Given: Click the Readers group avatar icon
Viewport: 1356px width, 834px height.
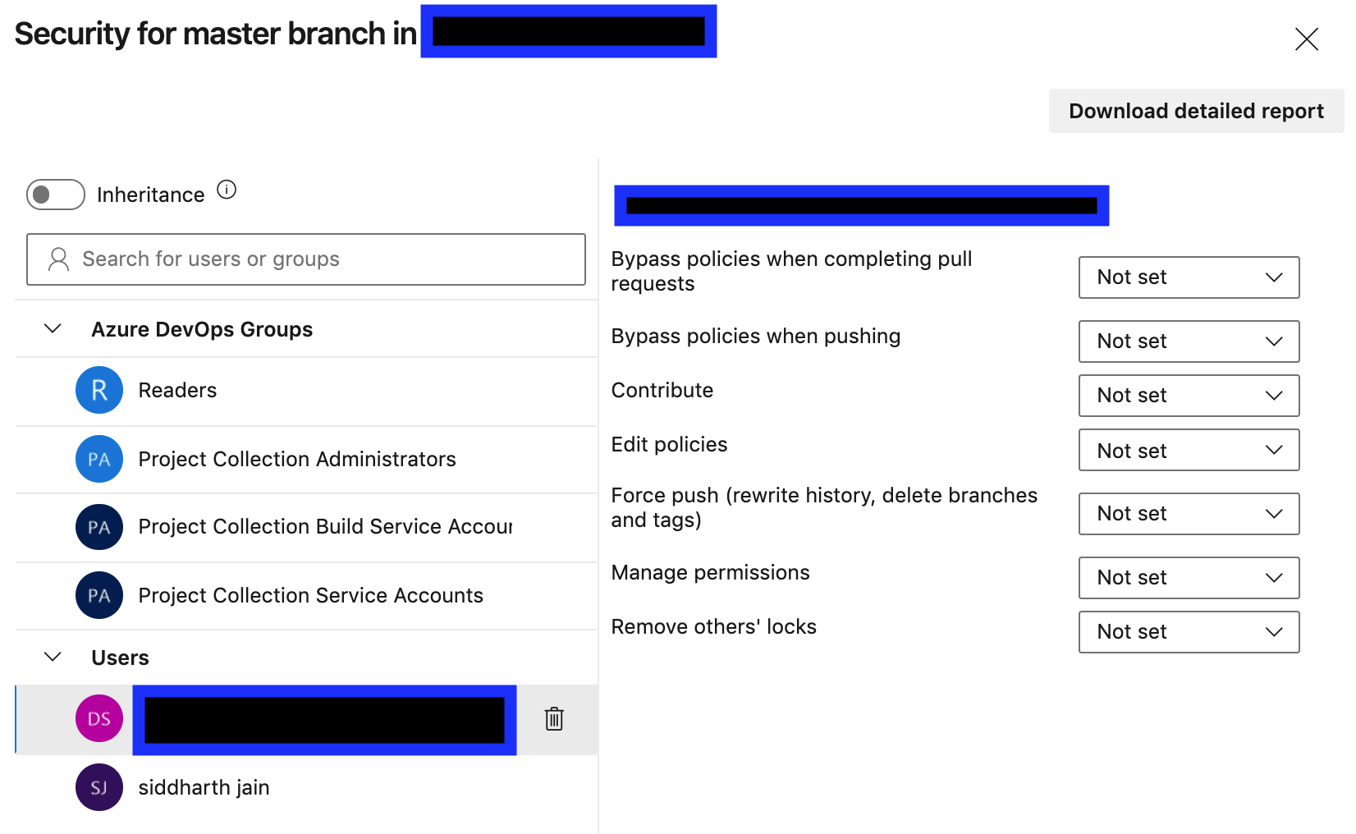Looking at the screenshot, I should point(99,390).
